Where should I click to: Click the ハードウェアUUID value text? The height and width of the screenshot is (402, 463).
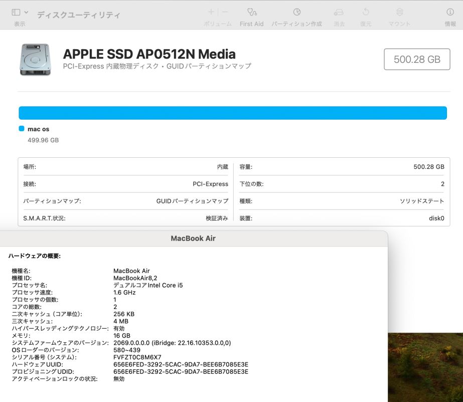coord(181,364)
